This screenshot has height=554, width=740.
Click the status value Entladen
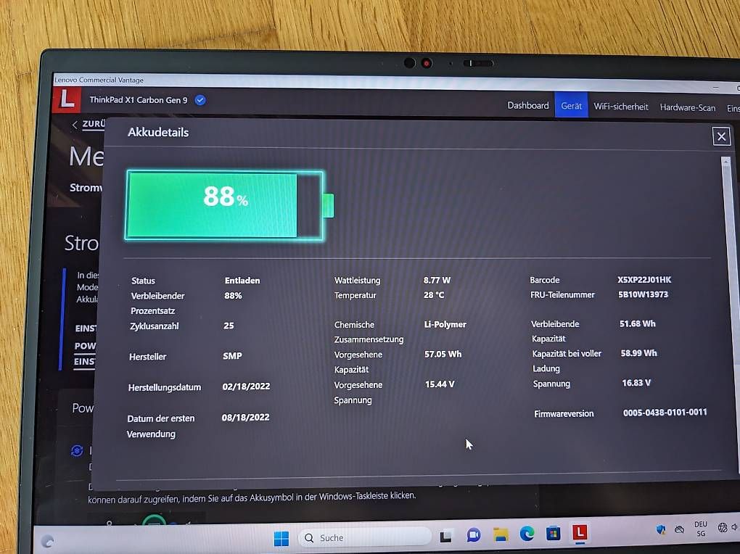click(x=242, y=281)
